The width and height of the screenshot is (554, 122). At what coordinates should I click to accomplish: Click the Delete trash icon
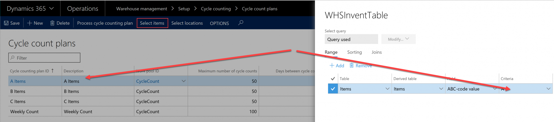tap(52, 23)
